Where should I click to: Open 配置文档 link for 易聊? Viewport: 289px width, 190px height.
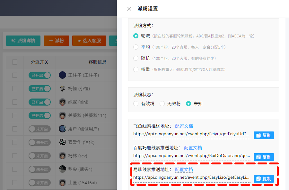point(184,170)
